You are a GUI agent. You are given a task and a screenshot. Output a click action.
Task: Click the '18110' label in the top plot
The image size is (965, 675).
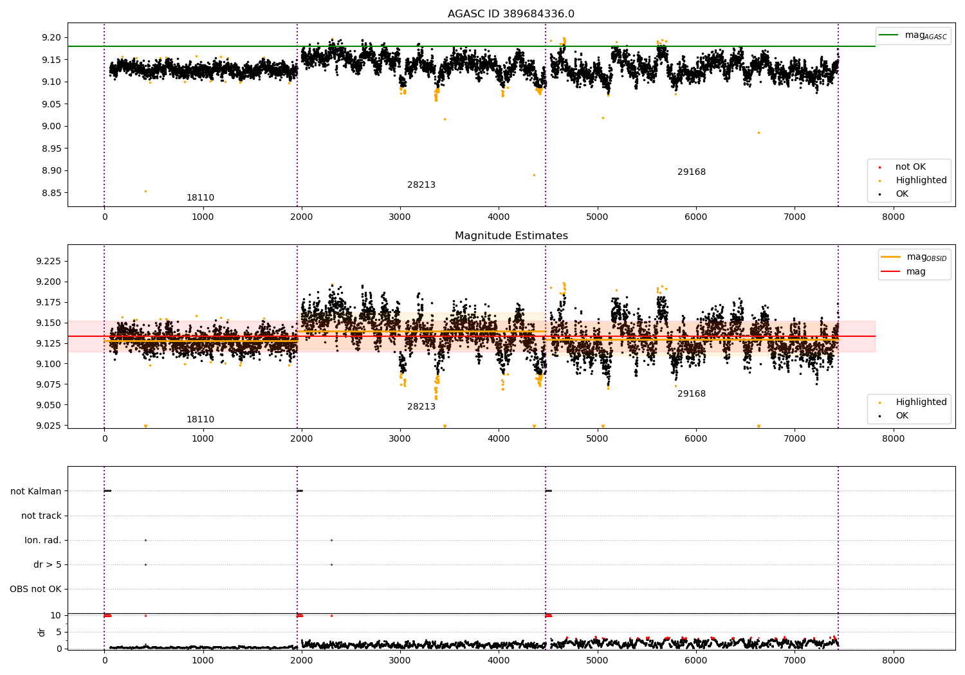point(200,198)
